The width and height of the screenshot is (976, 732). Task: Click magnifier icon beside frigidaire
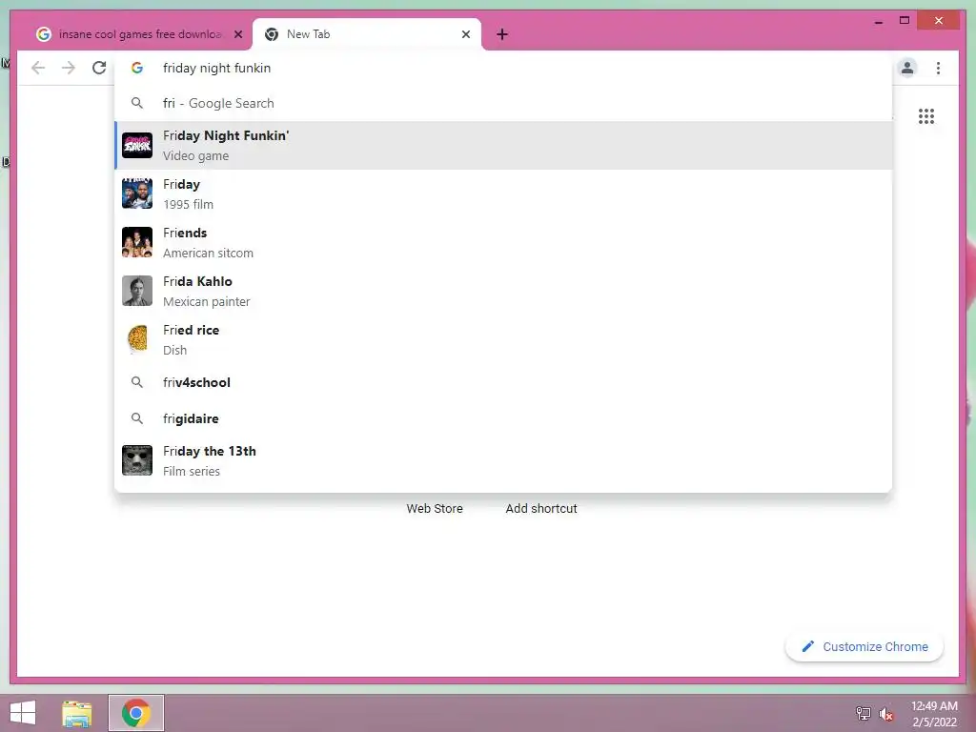137,418
